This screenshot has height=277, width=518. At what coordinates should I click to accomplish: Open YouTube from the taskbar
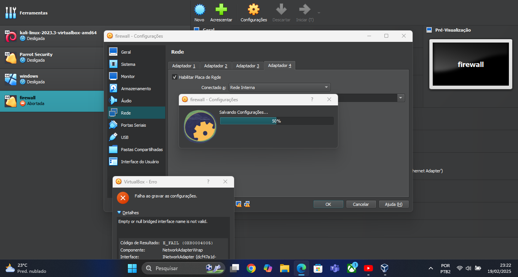tap(368, 268)
